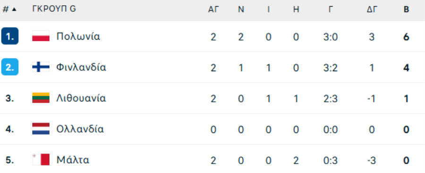The width and height of the screenshot is (425, 173).
Task: Click the ΑΓ matches played header
Action: pos(213,9)
